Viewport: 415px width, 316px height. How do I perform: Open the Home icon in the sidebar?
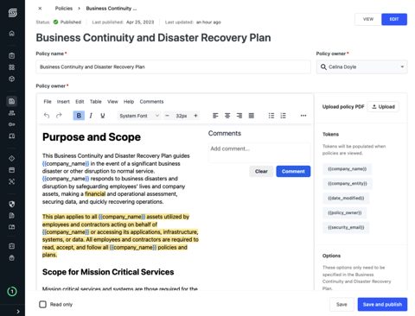[x=12, y=33]
